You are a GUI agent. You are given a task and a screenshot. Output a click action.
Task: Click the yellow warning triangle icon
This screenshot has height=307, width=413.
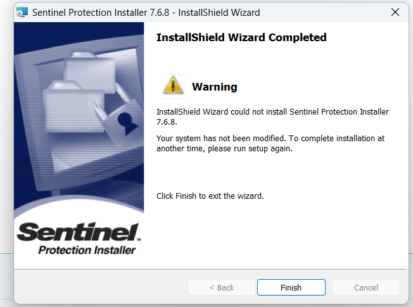point(172,86)
